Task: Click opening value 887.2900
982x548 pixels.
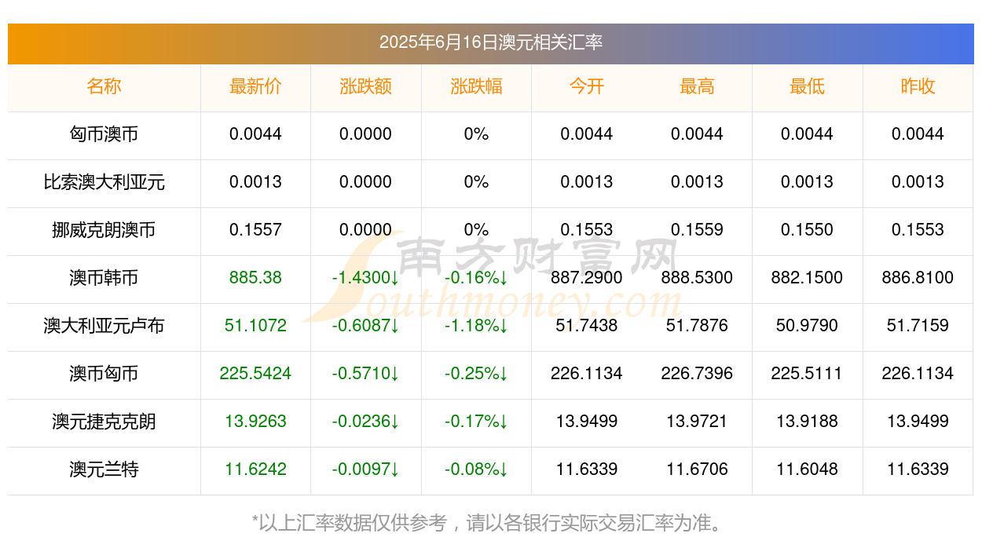Action: tap(587, 278)
